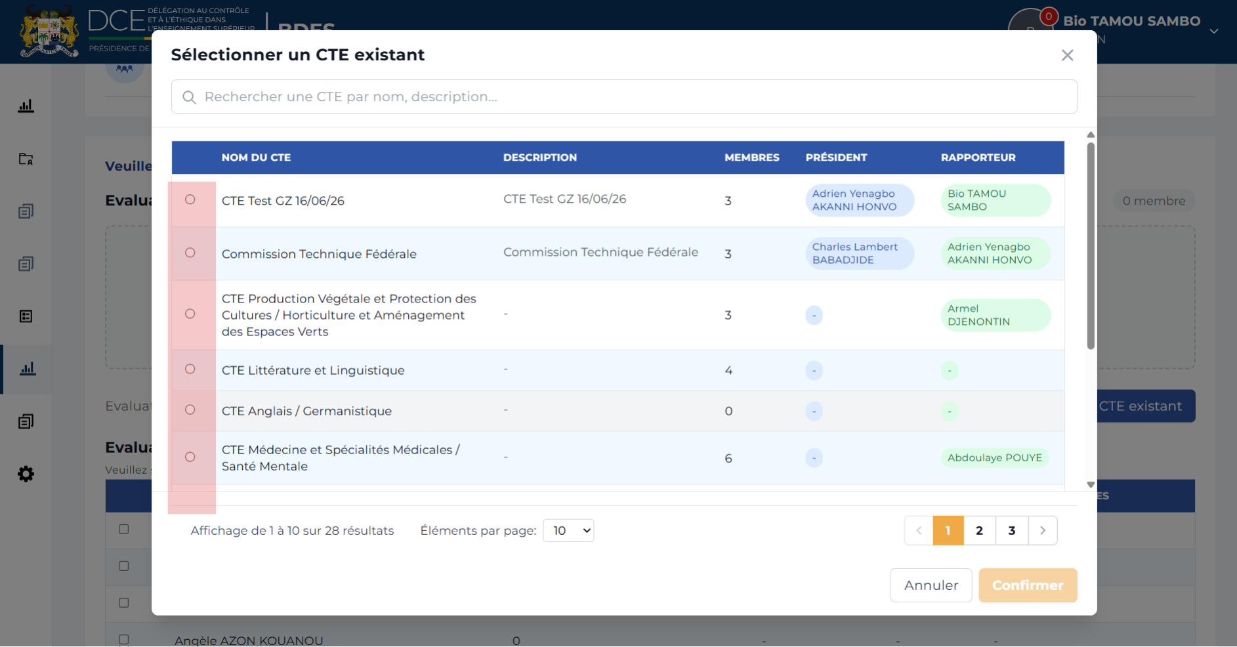
Task: Go to next page with right chevron
Action: coord(1043,530)
